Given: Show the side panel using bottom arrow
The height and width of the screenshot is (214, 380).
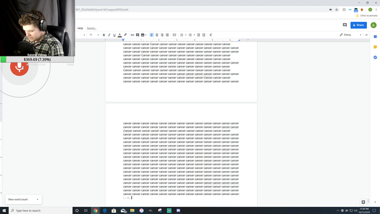Looking at the screenshot, I should [375, 202].
